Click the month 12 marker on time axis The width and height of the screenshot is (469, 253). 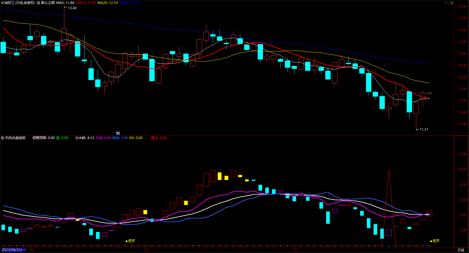point(296,250)
